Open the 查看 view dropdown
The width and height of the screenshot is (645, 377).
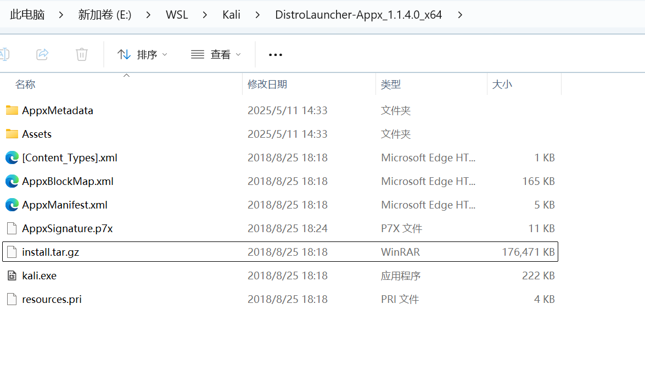(x=216, y=54)
